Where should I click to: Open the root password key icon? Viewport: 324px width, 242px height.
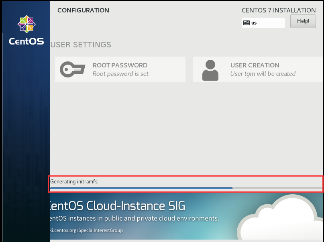point(72,69)
